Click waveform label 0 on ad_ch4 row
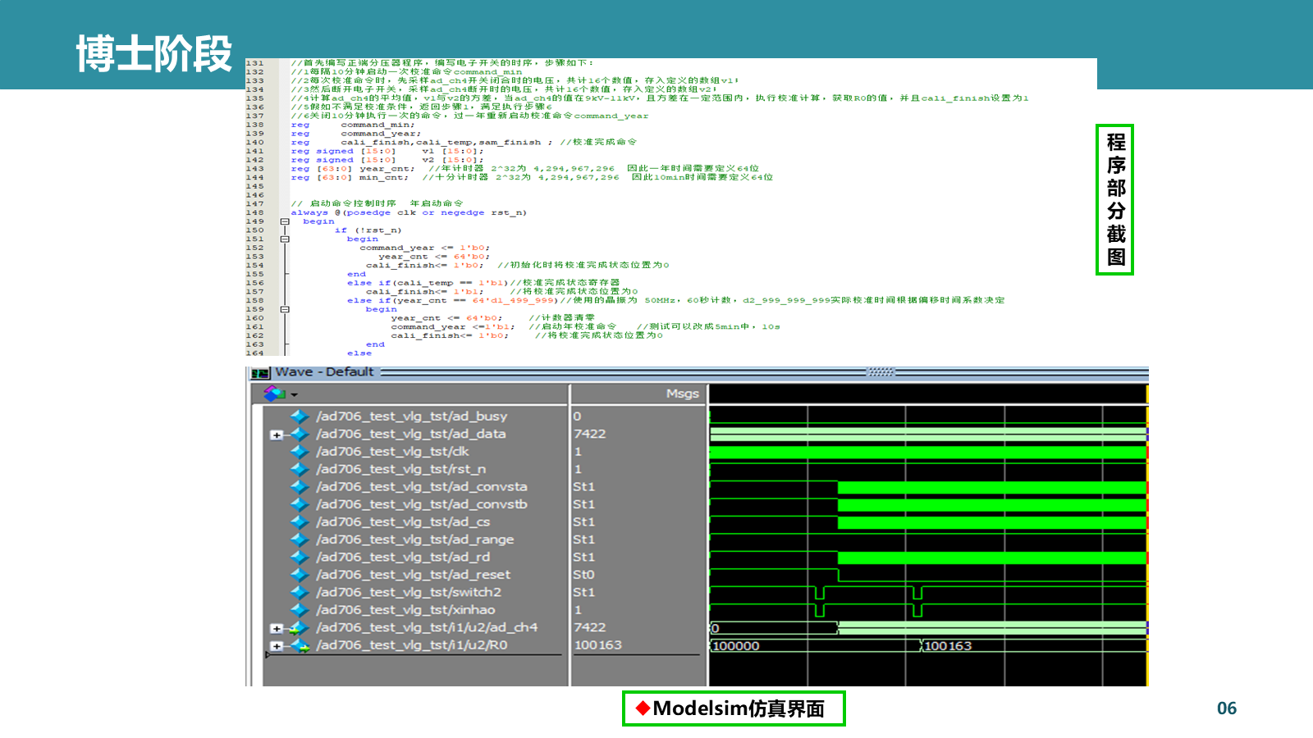The image size is (1313, 738). [x=716, y=629]
